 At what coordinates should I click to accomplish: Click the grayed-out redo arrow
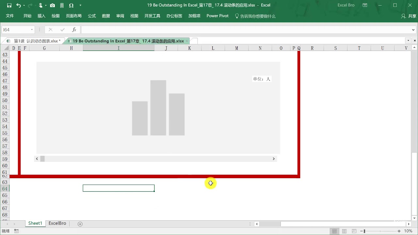30,5
